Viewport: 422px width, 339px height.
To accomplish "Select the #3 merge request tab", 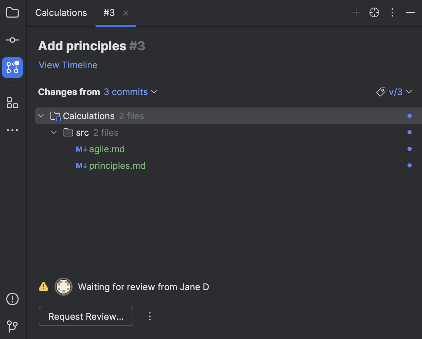I will point(109,12).
